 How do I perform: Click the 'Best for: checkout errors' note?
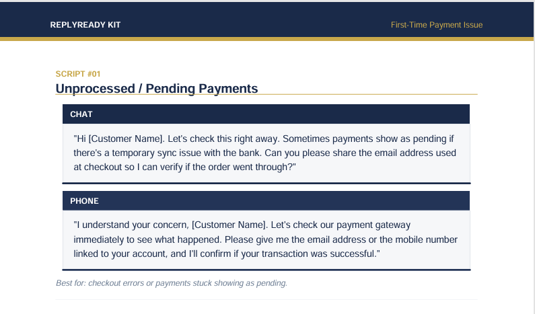point(172,283)
